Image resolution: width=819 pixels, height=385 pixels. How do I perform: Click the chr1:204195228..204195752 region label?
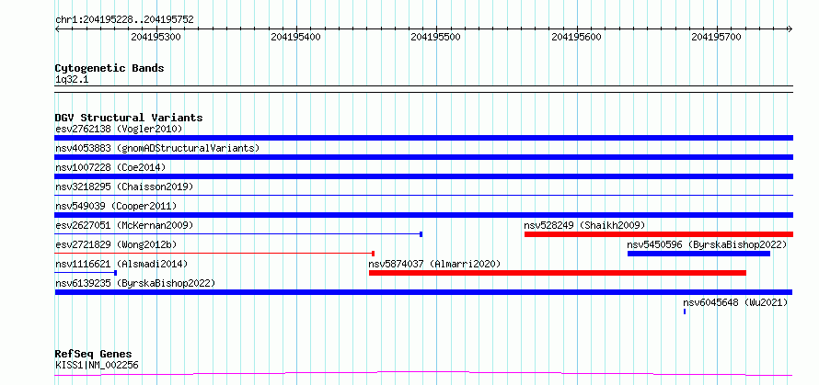tap(124, 20)
